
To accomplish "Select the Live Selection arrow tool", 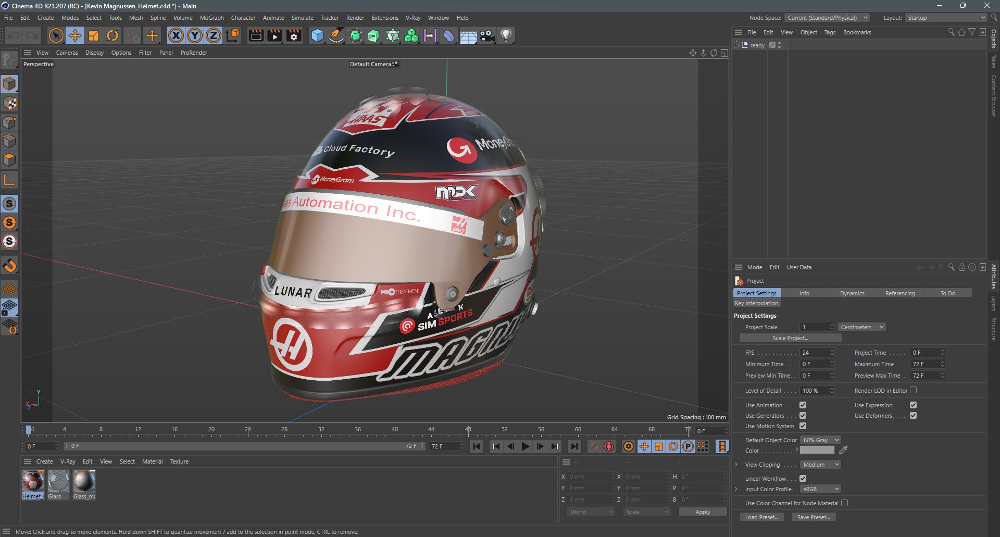I will tap(56, 35).
